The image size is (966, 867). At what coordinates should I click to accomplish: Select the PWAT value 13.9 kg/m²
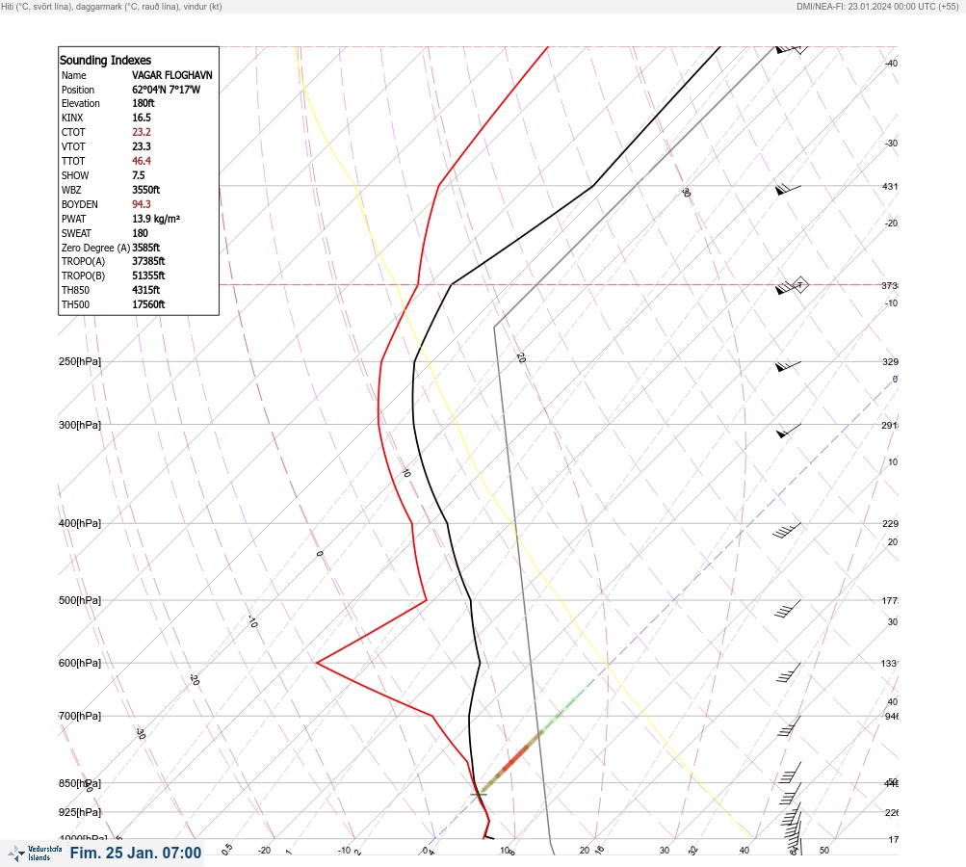click(x=156, y=219)
